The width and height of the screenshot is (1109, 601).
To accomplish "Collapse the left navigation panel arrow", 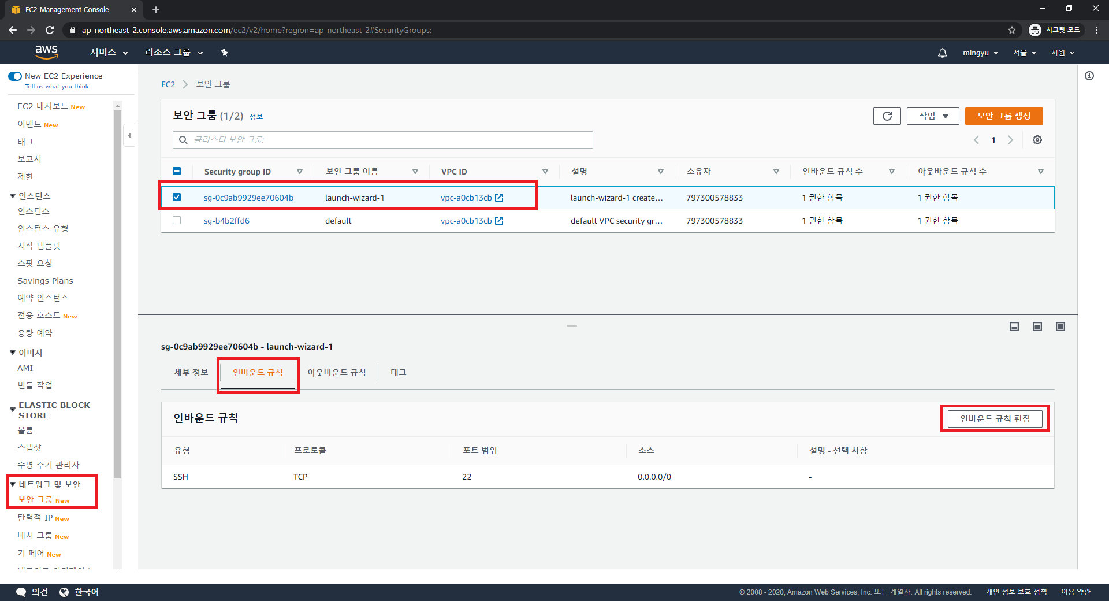I will [x=129, y=136].
